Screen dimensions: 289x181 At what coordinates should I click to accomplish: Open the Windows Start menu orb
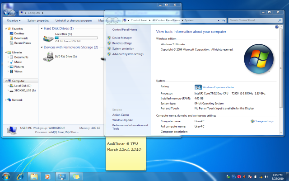pos(6,176)
